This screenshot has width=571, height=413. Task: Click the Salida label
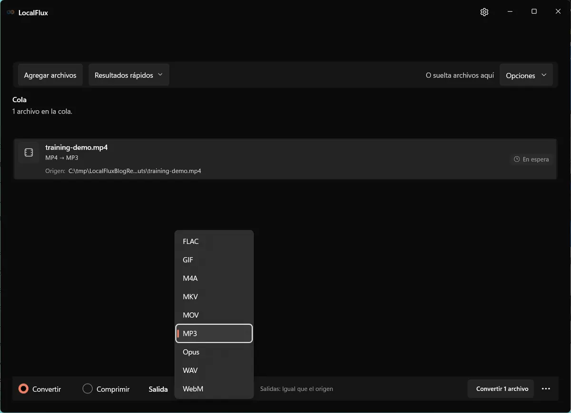[158, 389]
